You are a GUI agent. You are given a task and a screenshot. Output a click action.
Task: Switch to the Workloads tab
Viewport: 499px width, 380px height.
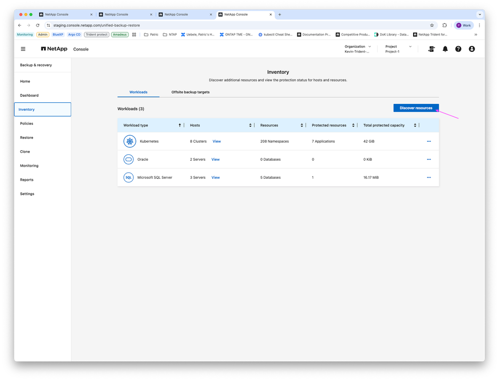pyautogui.click(x=138, y=92)
